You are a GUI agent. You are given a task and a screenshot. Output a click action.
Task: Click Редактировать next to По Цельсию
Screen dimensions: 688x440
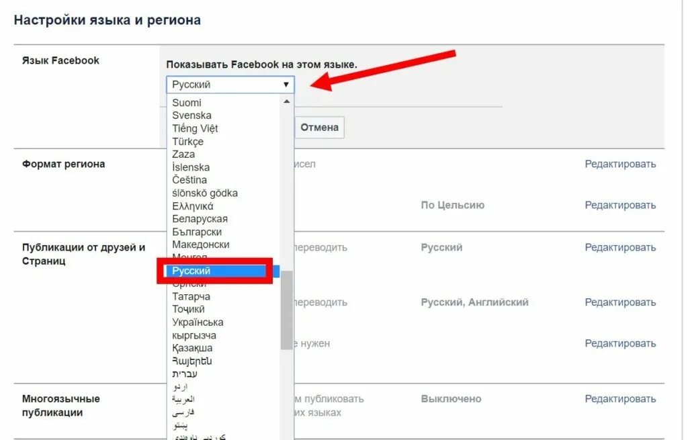[620, 206]
